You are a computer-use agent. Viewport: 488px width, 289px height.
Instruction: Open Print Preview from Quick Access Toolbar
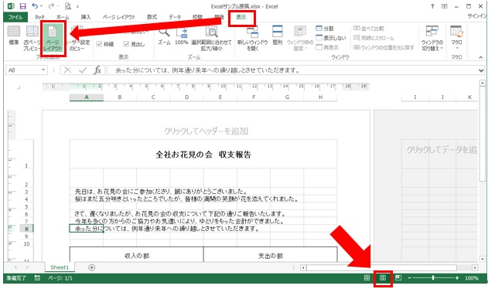(68, 6)
